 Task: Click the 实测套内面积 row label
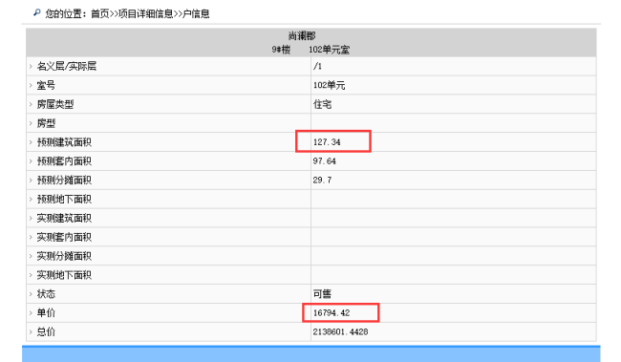coord(64,237)
